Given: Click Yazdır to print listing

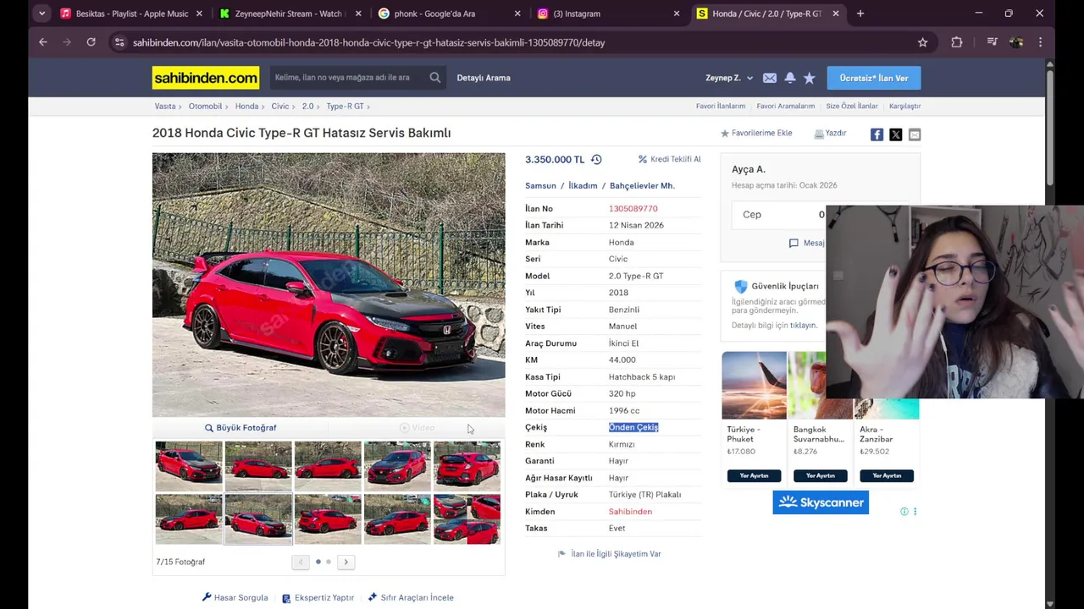Looking at the screenshot, I should pos(831,134).
